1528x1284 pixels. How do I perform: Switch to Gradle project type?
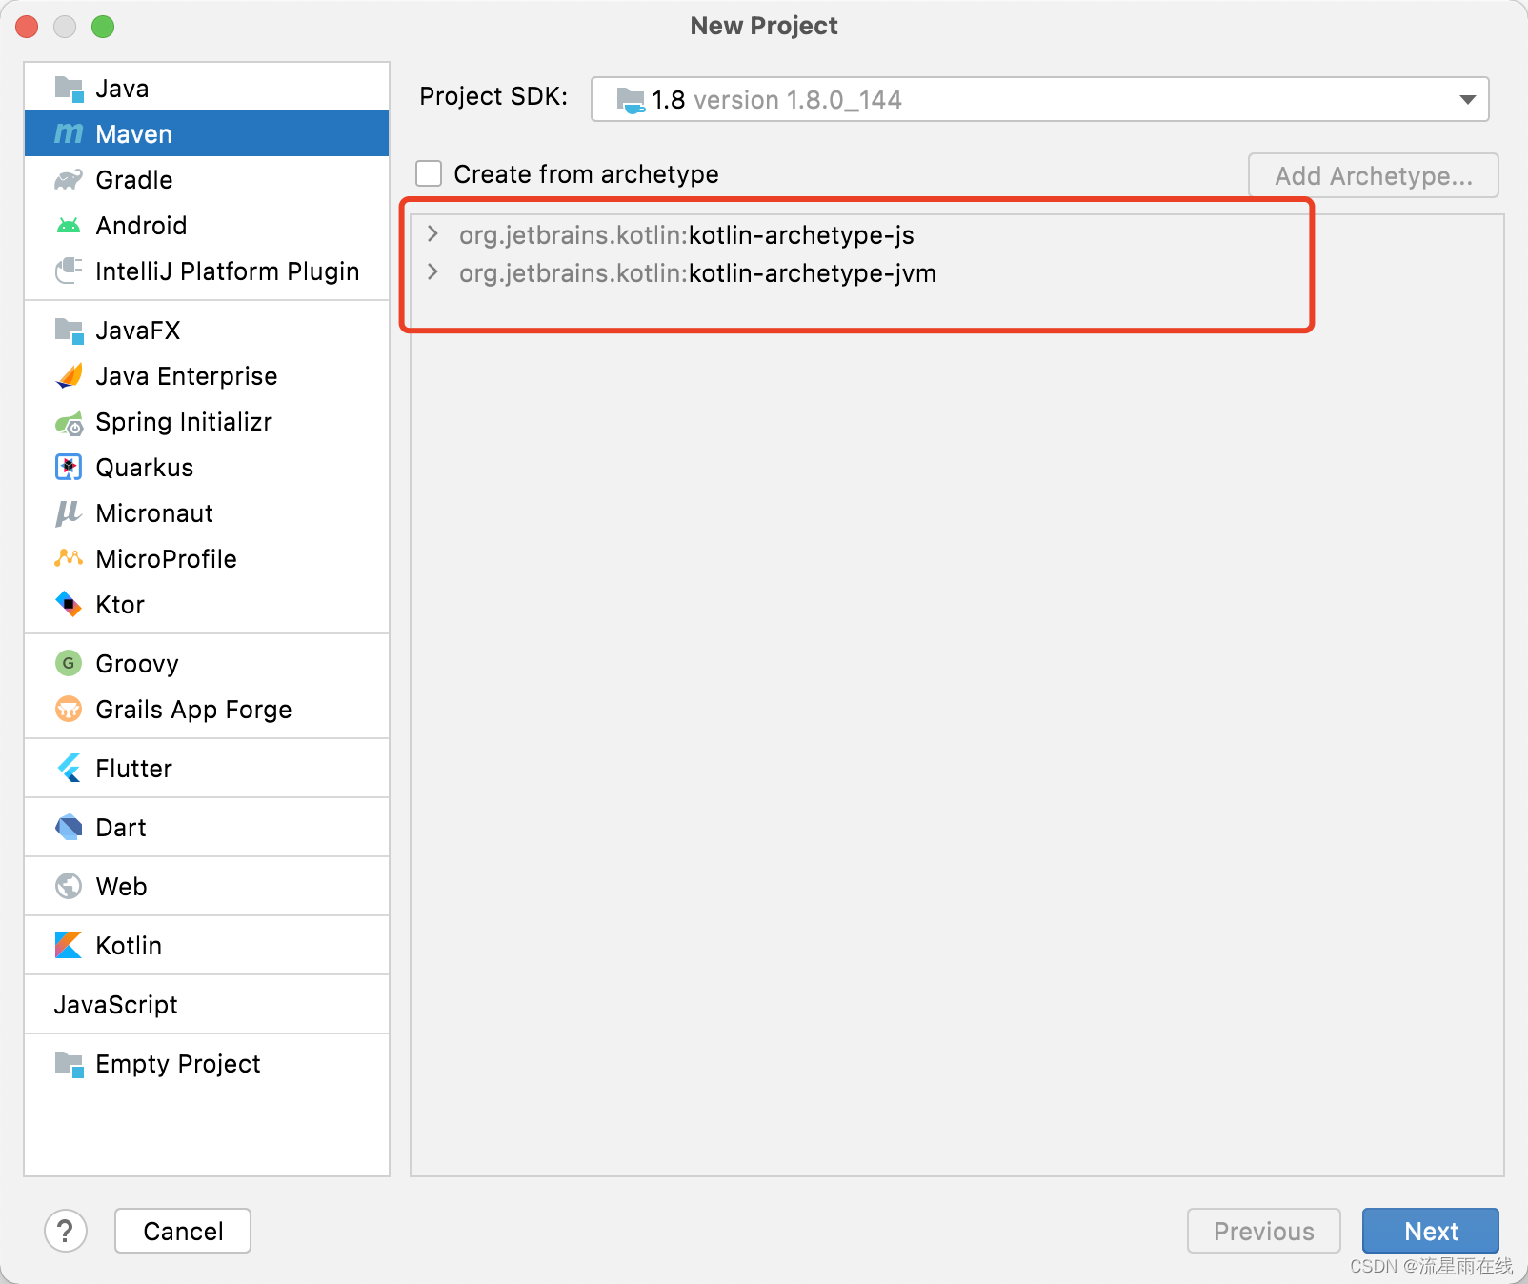[207, 180]
